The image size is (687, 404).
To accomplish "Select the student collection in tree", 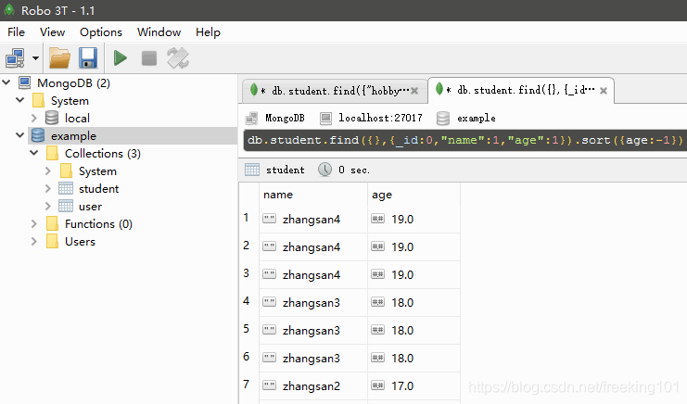I will click(98, 189).
